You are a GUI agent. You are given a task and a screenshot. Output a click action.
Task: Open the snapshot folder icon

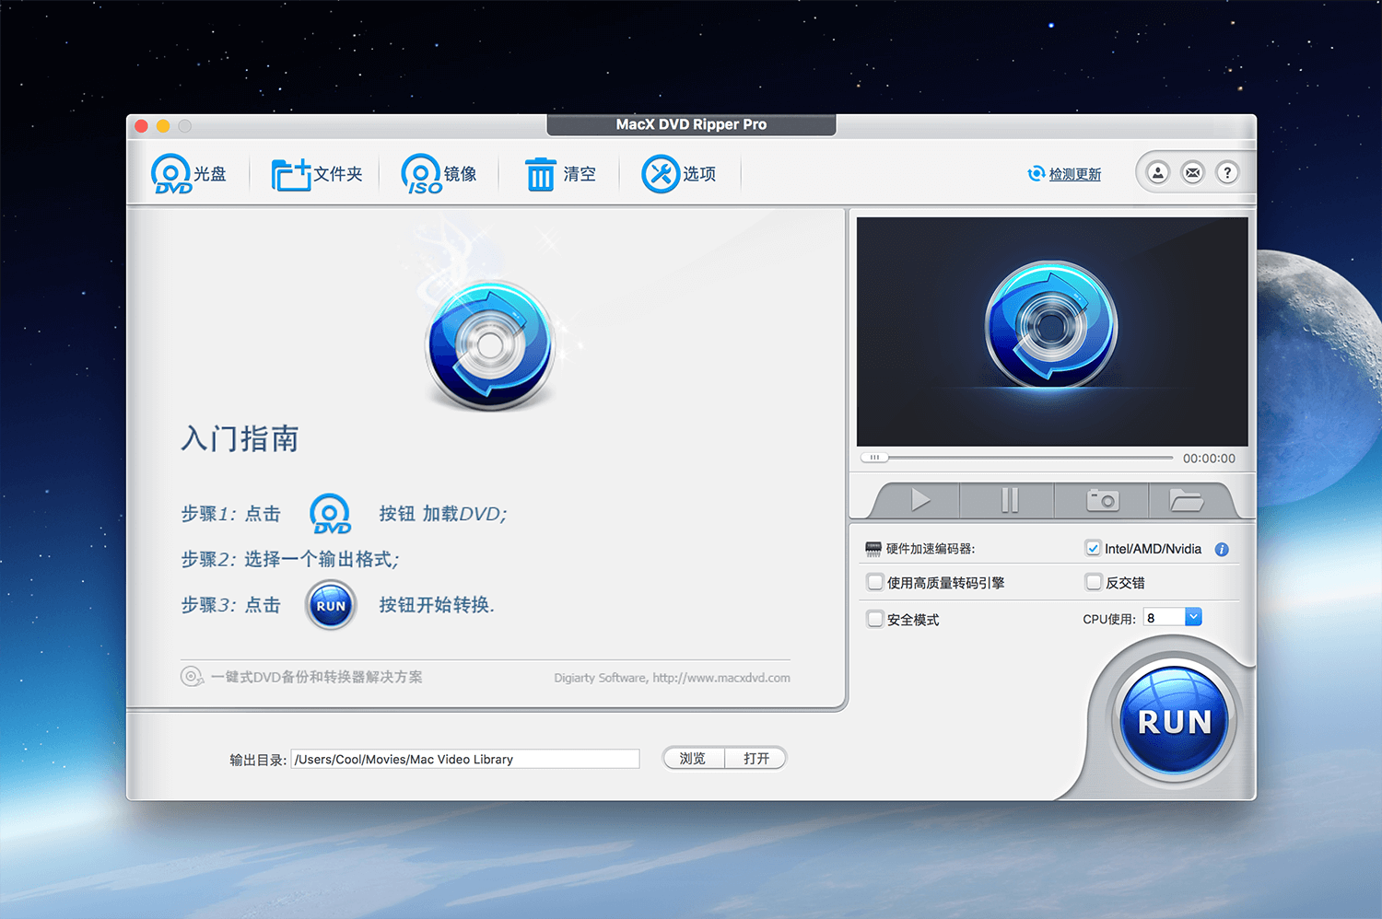tap(1187, 500)
